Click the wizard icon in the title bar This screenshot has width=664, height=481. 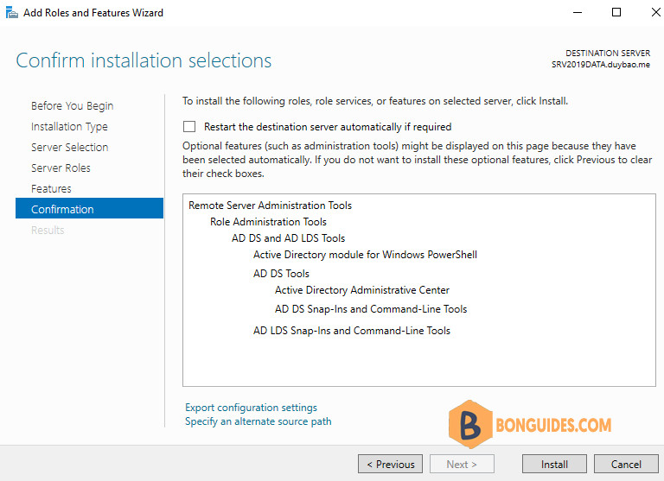point(11,13)
